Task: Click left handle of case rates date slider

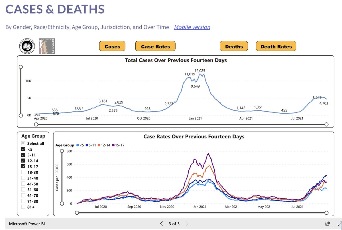Action: (77, 213)
